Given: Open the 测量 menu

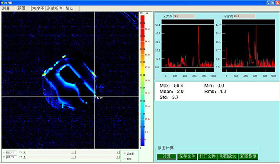Looking at the screenshot, I should [6, 8].
